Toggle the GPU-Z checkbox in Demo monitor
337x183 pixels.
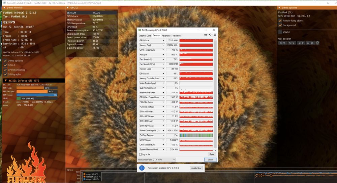coord(5,65)
